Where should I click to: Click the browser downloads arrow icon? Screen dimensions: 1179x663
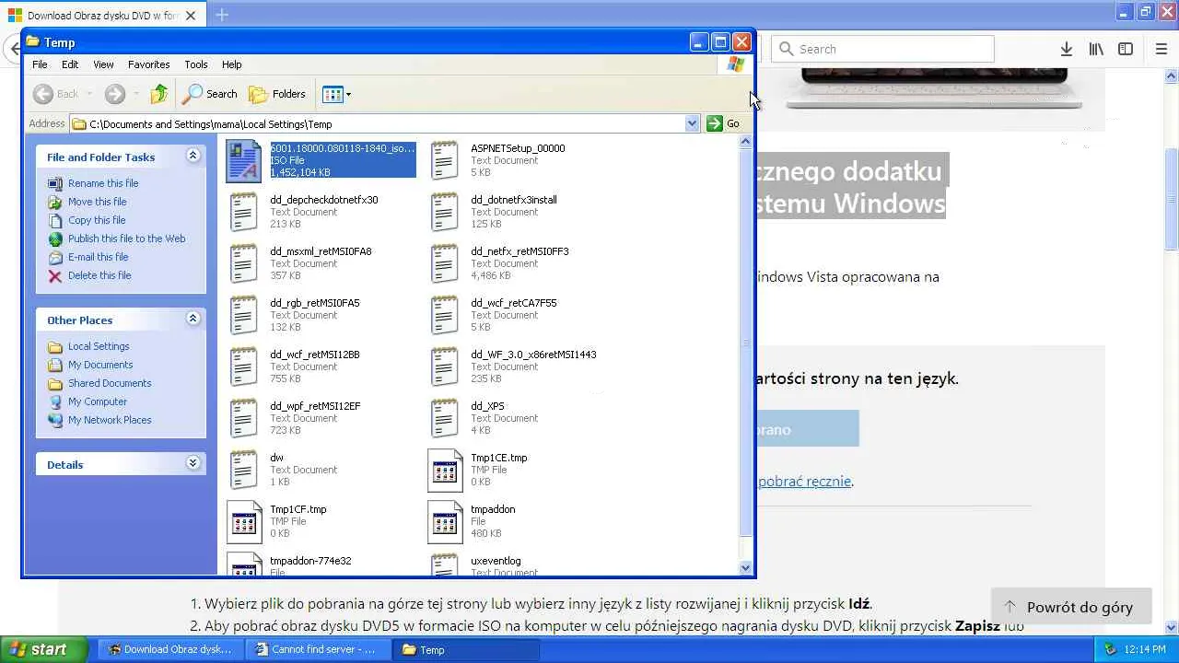[x=1067, y=49]
